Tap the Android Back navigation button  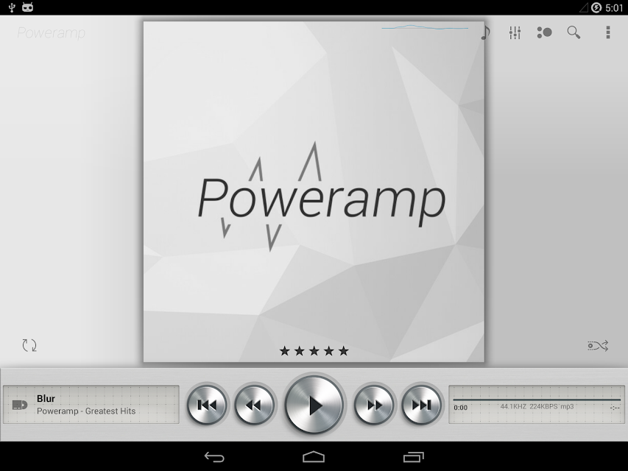(214, 456)
